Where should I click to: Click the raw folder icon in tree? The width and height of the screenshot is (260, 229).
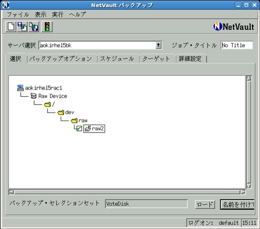point(74,121)
